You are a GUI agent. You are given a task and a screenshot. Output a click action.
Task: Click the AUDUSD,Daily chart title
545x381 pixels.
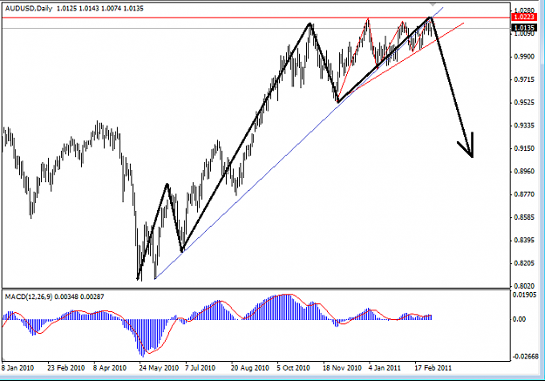pyautogui.click(x=29, y=9)
